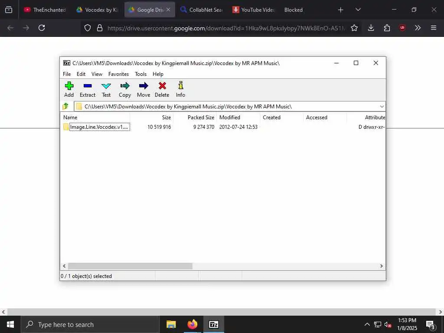Screen dimensions: 444x333
Task: Open a new browser tab
Action: pos(341,10)
